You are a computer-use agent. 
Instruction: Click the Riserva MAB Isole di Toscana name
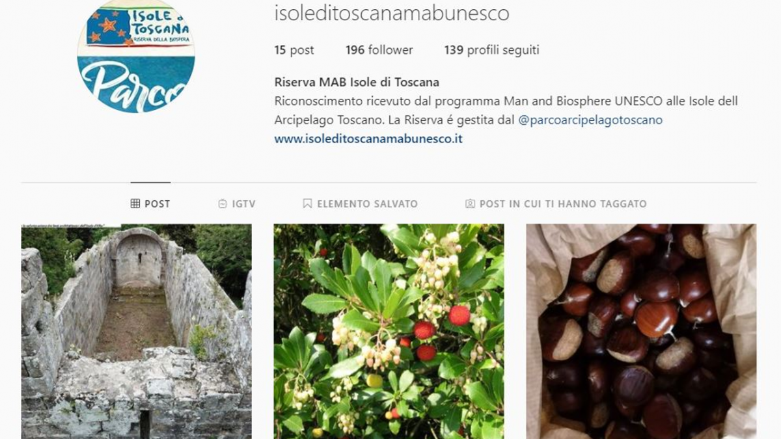pyautogui.click(x=357, y=83)
